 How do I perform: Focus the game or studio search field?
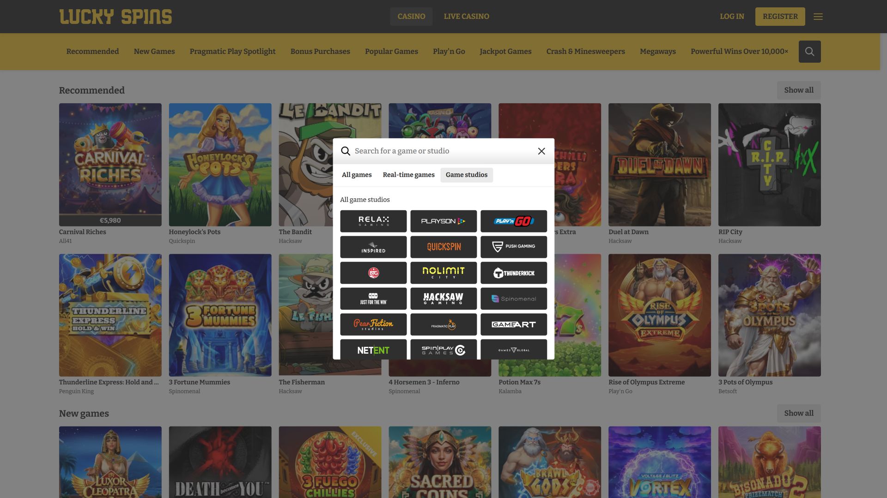443,151
